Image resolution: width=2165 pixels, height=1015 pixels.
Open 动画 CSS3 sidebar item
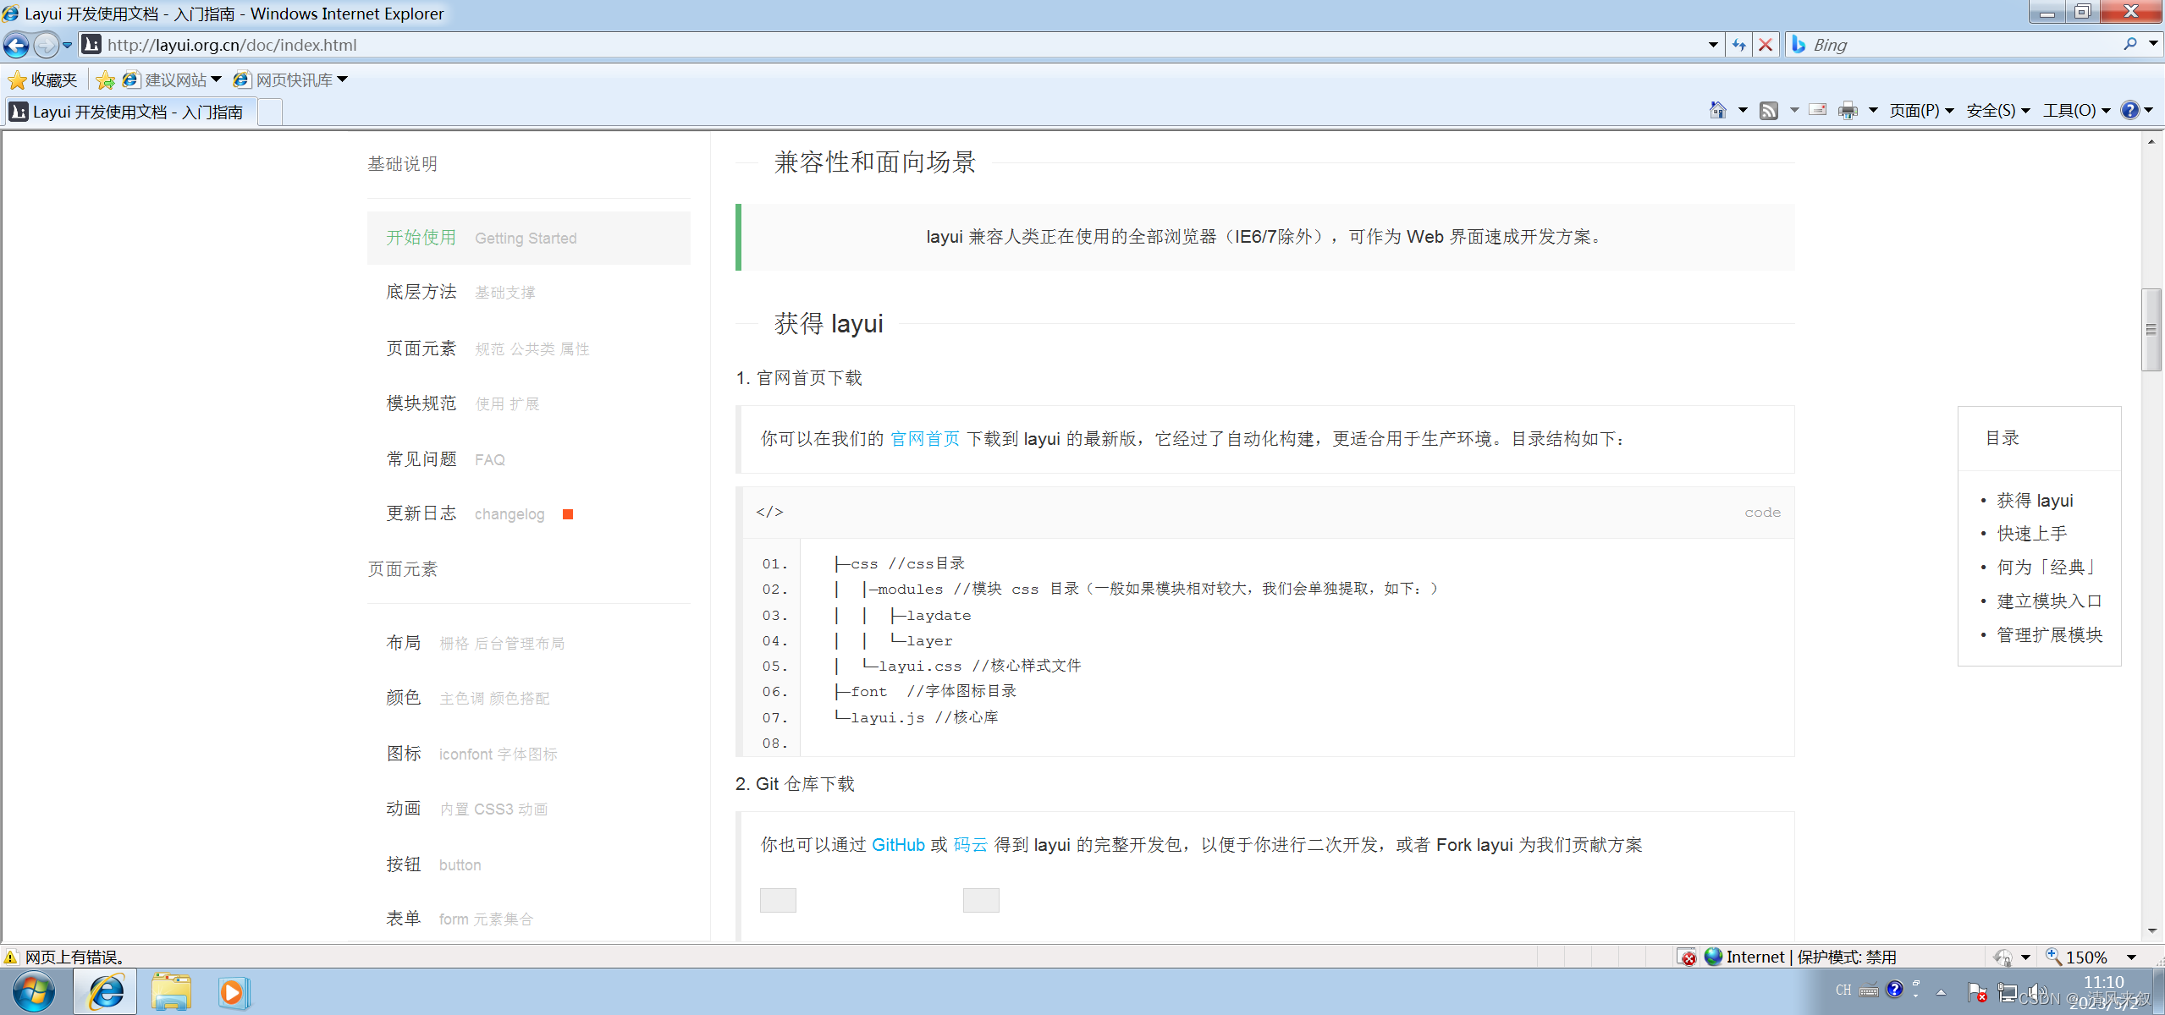click(x=528, y=809)
